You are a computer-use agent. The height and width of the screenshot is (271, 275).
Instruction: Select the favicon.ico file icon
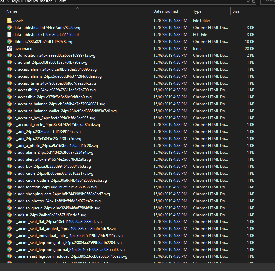9,48
